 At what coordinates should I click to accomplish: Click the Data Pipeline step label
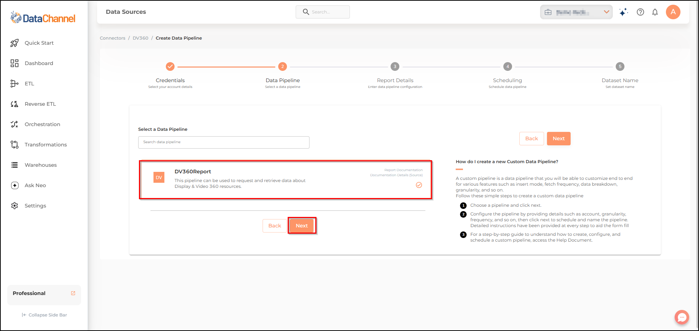coord(283,80)
